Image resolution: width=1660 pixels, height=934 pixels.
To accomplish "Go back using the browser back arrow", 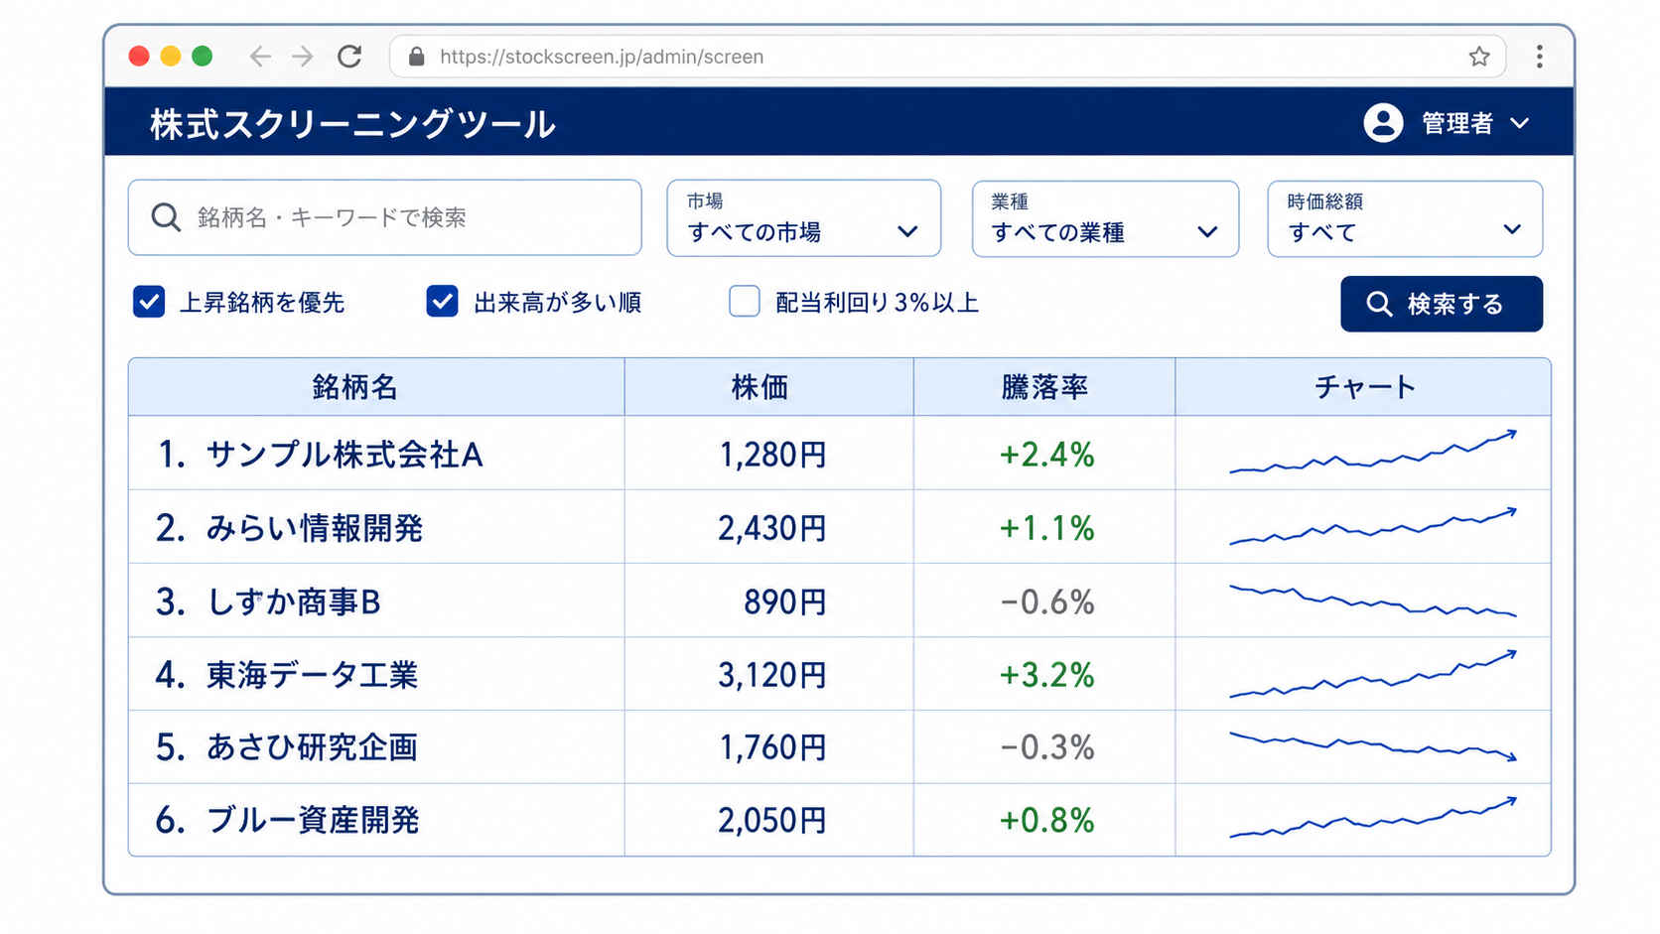I will [260, 57].
